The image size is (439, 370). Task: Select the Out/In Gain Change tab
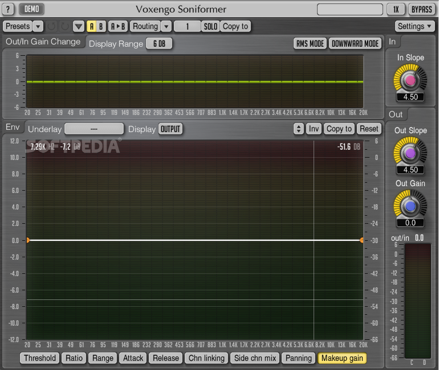[x=43, y=42]
